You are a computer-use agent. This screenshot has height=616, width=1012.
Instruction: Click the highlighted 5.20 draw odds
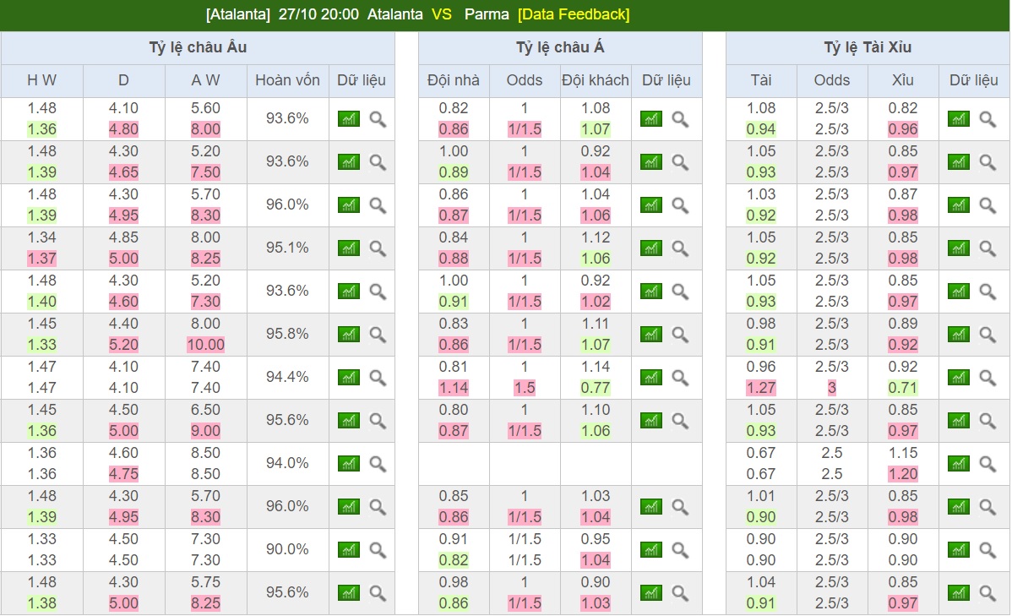coord(124,345)
